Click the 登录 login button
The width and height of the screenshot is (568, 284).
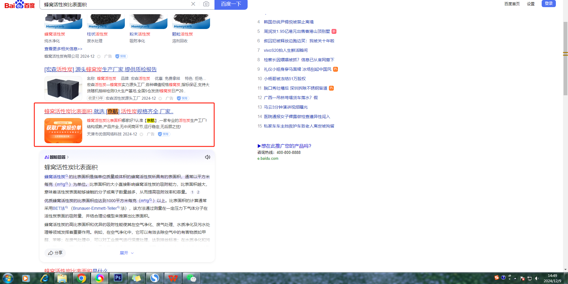click(x=549, y=3)
